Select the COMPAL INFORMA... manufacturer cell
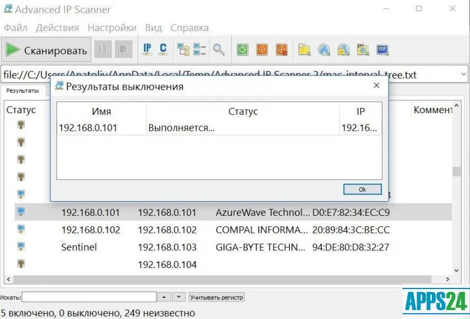The width and height of the screenshot is (470, 319). (x=261, y=230)
